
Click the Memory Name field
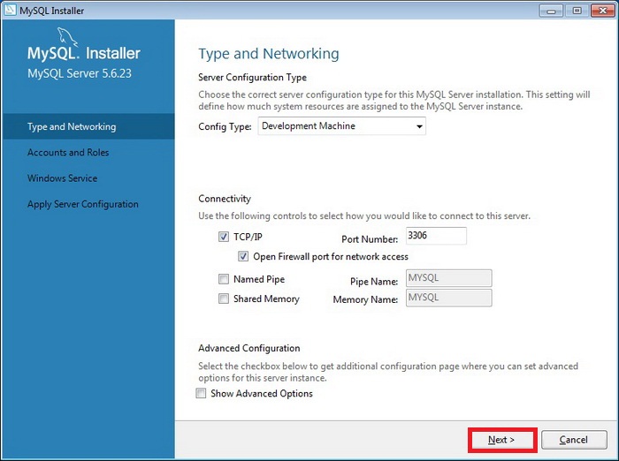tap(449, 298)
